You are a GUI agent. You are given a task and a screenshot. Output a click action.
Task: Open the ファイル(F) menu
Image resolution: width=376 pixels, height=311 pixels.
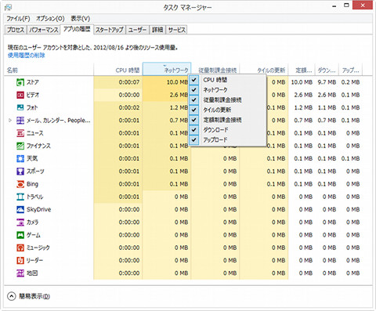tap(18, 19)
